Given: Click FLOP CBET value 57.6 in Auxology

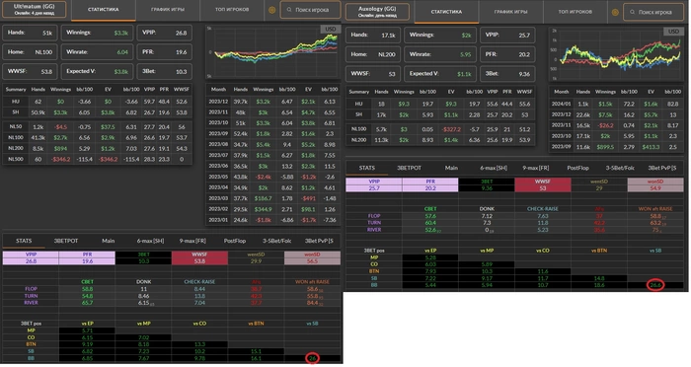Looking at the screenshot, I should pyautogui.click(x=430, y=216).
